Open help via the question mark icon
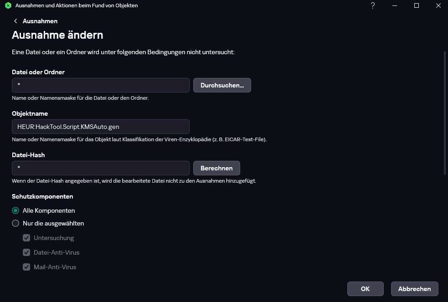 pyautogui.click(x=372, y=5)
